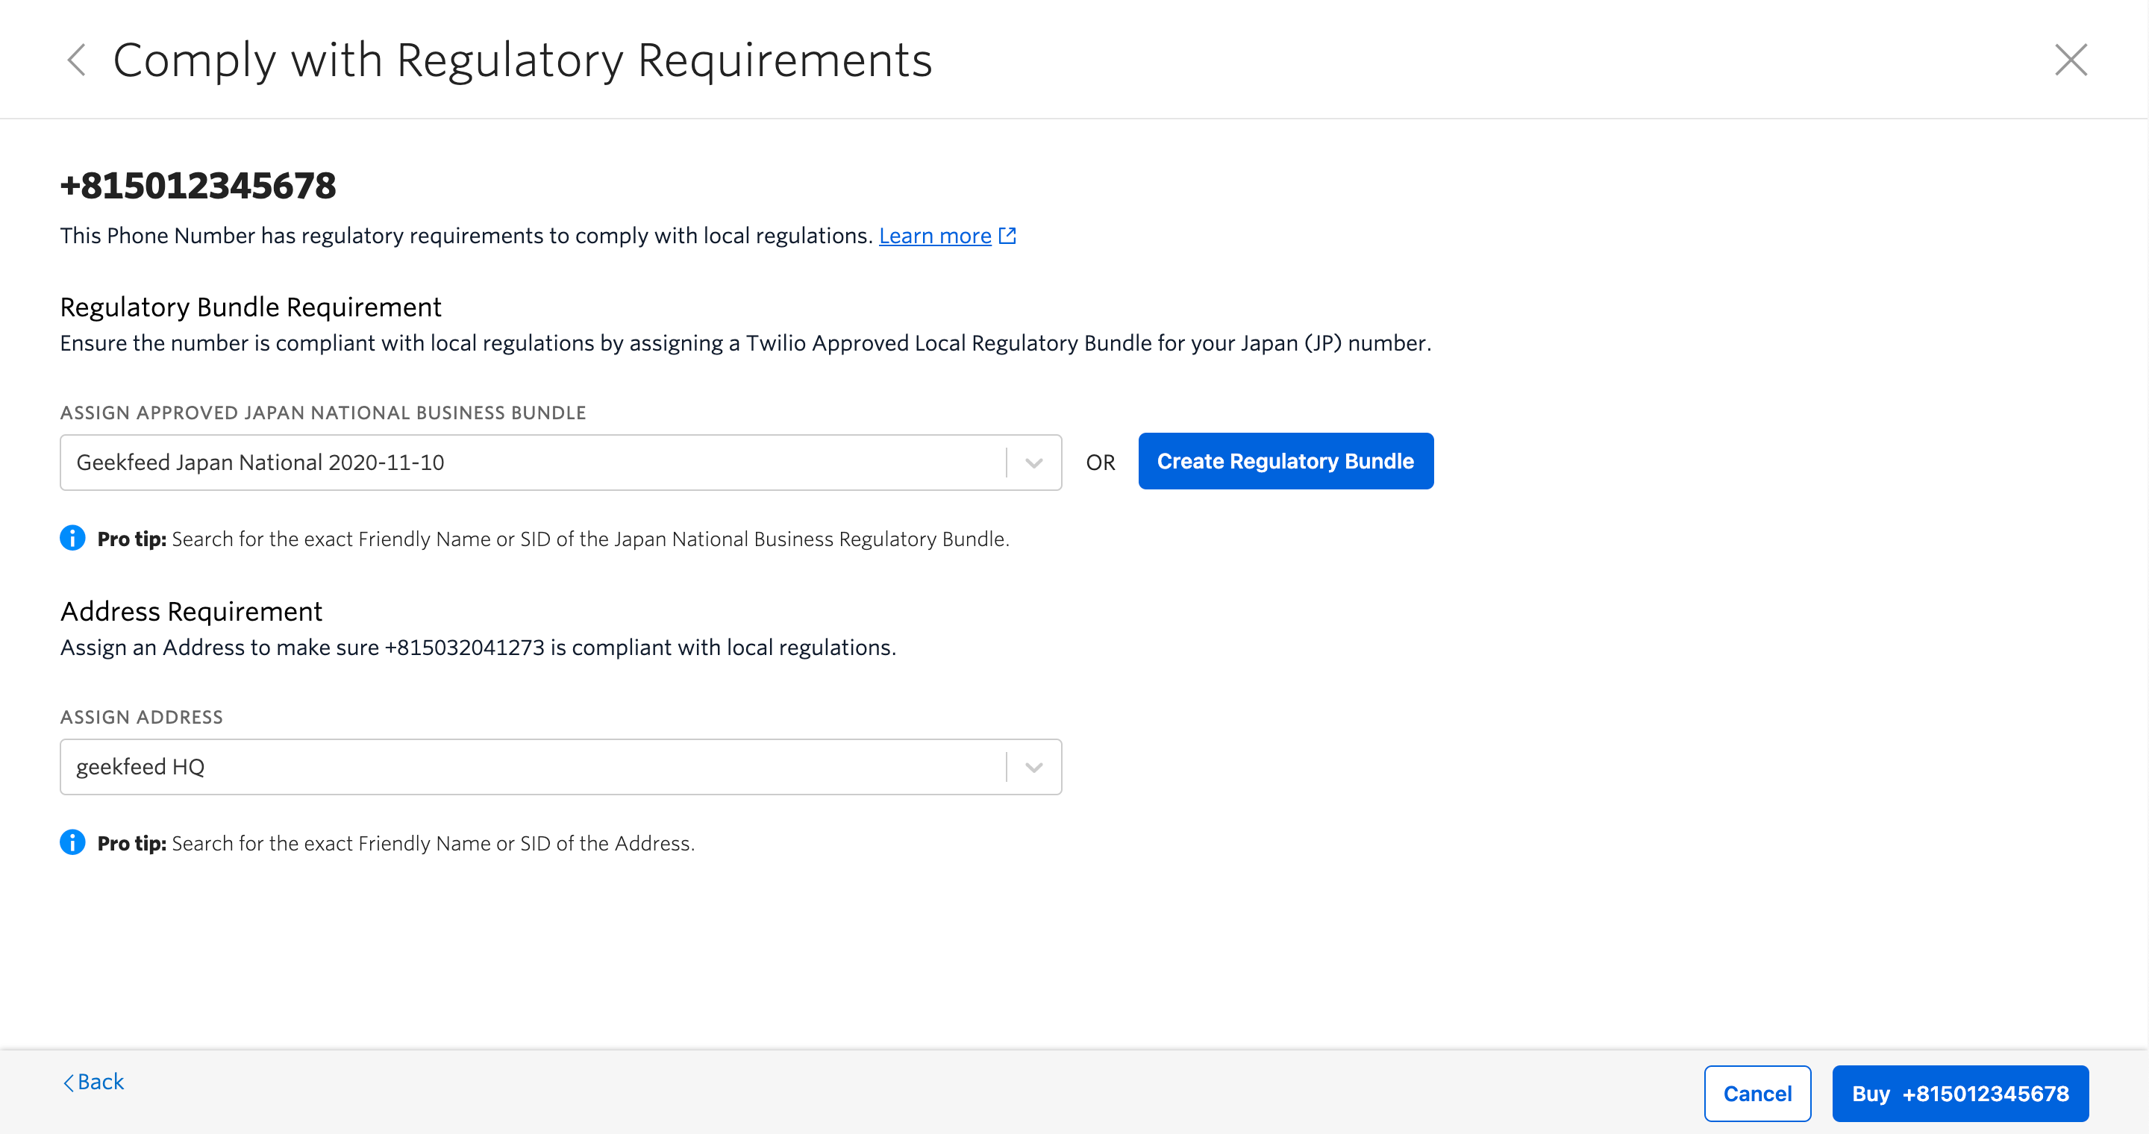This screenshot has height=1134, width=2149.
Task: Expand bundle list with the chevron arrow
Action: [x=1033, y=463]
